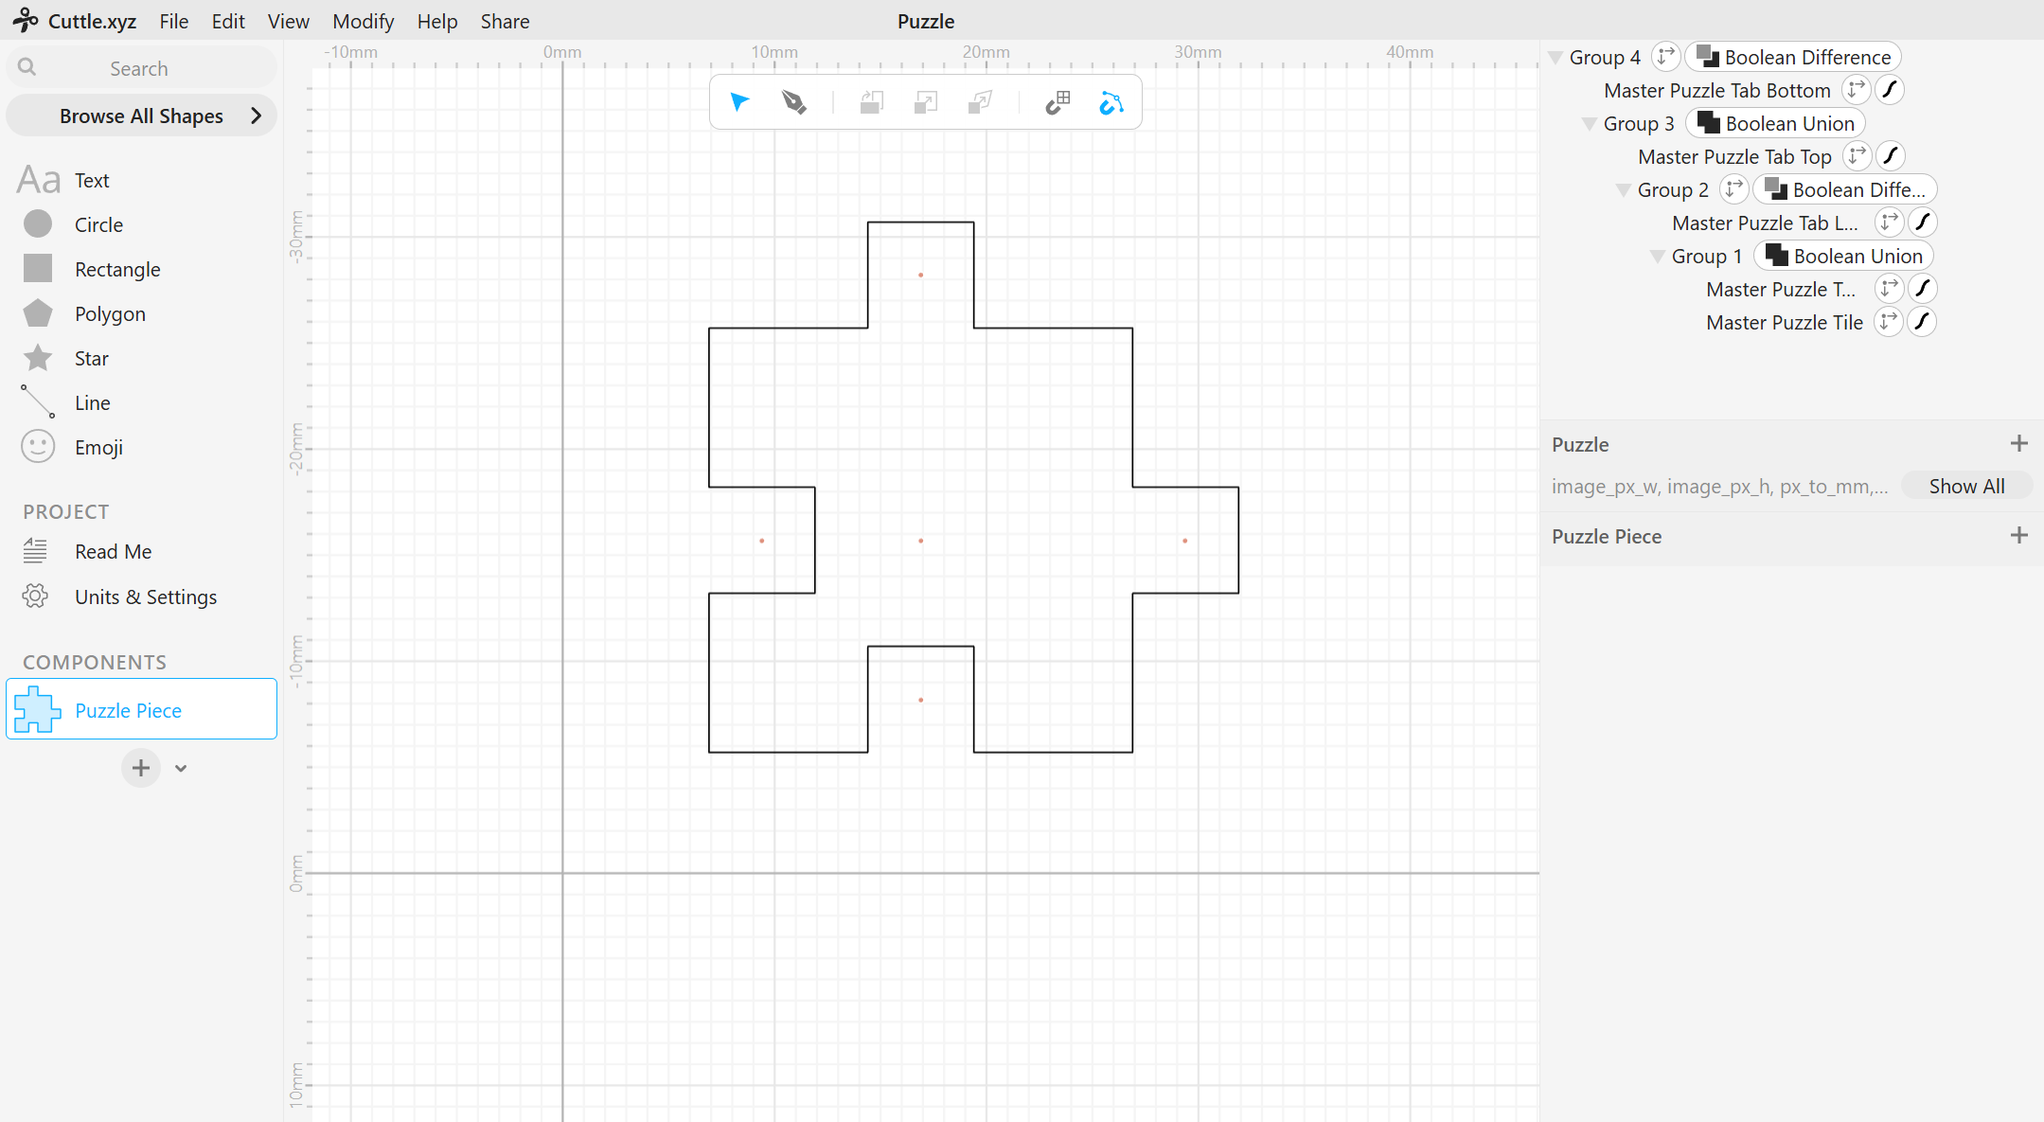The image size is (2044, 1122).
Task: Add parameter to Puzzle section
Action: [2019, 443]
